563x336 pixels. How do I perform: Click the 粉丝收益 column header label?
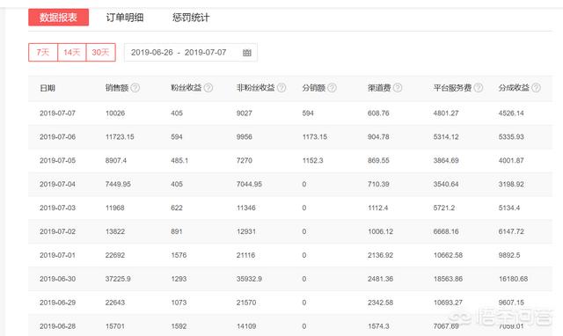(x=186, y=88)
